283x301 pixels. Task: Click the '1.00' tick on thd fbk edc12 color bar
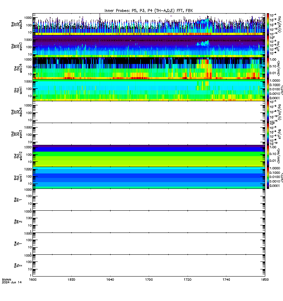click(273, 147)
